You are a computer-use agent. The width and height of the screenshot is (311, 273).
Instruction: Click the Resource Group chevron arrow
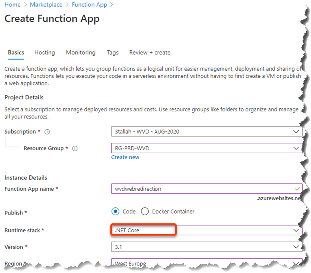click(296, 148)
